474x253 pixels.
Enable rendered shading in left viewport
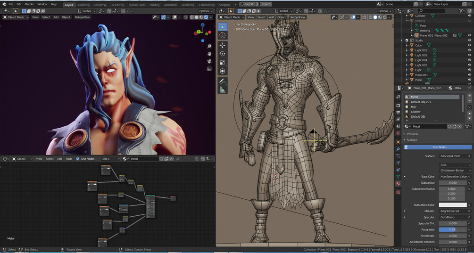coord(206,17)
